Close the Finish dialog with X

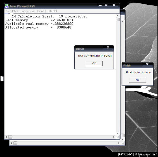click(147, 64)
